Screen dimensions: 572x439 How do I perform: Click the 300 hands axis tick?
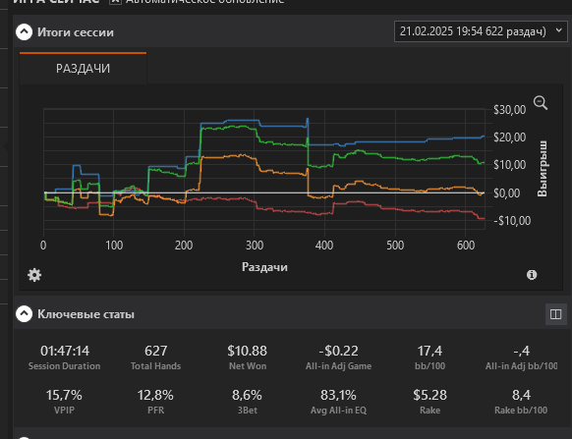(x=255, y=246)
